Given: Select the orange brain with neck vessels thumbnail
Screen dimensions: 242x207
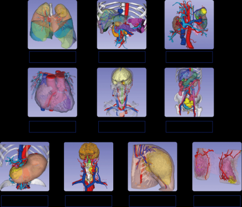Looking at the screenshot, I should [89, 166].
